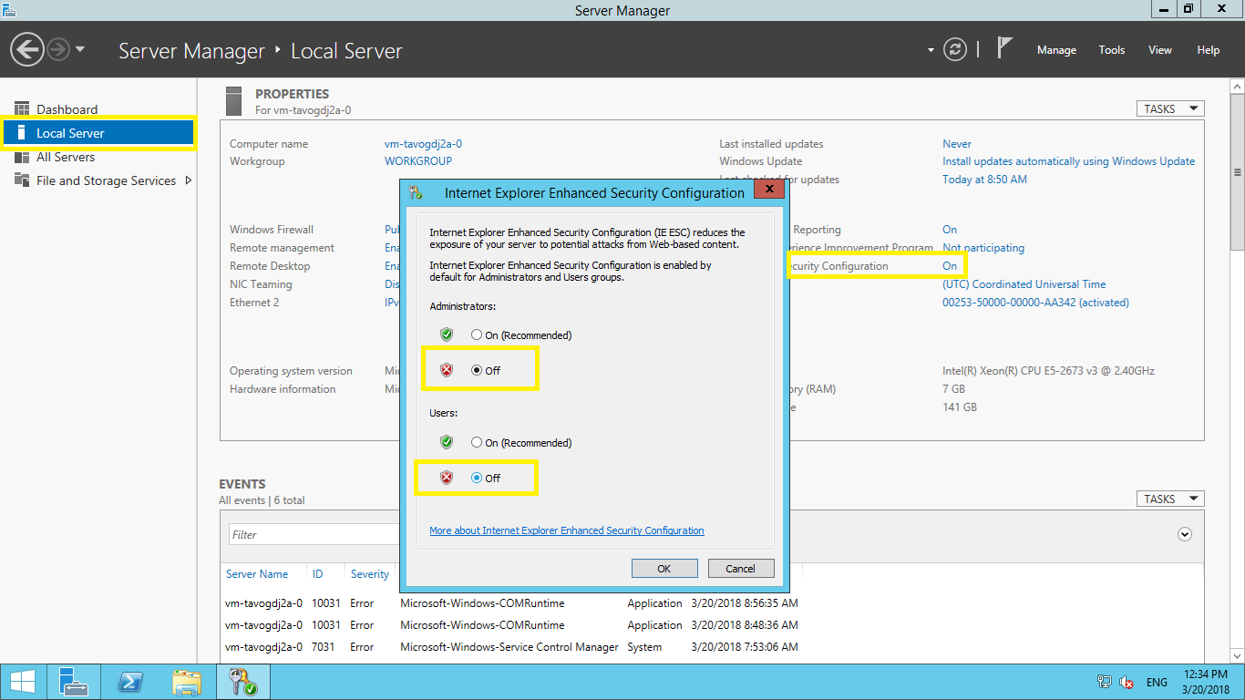
Task: Open the Help menu
Action: (1209, 50)
